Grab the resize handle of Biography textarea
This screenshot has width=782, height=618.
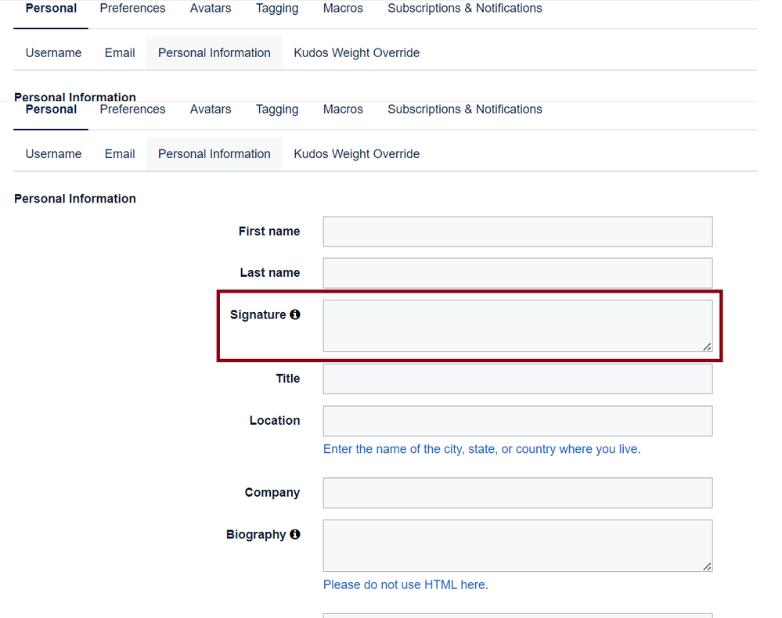tap(707, 566)
